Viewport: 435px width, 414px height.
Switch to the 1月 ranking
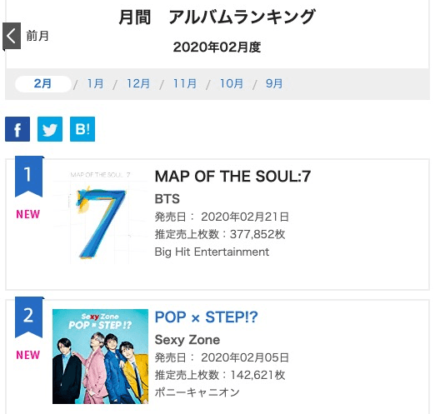tap(95, 83)
